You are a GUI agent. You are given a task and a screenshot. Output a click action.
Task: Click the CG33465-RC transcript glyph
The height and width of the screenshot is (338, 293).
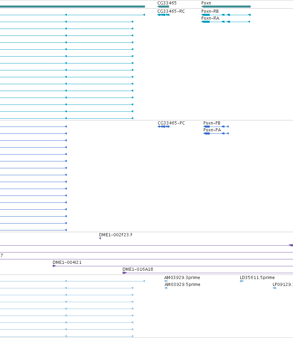pos(164,15)
